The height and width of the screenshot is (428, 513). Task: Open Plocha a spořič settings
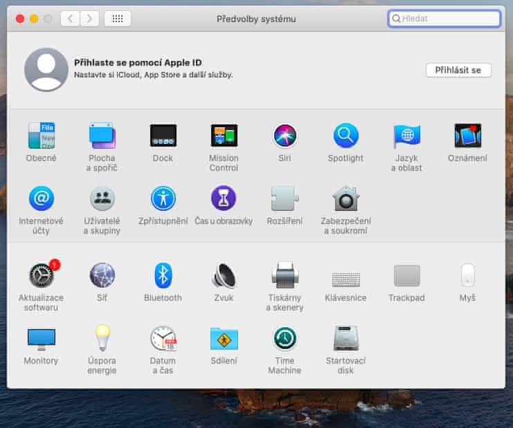(x=102, y=136)
